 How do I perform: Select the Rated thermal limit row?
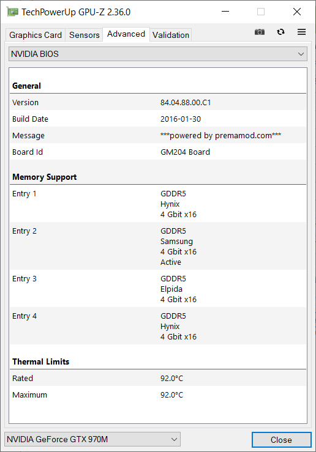(158, 378)
